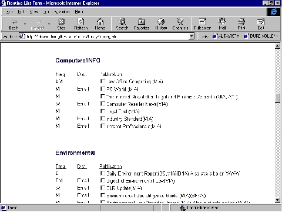
Task: Expand the address bar dropdown
Action: coord(192,37)
